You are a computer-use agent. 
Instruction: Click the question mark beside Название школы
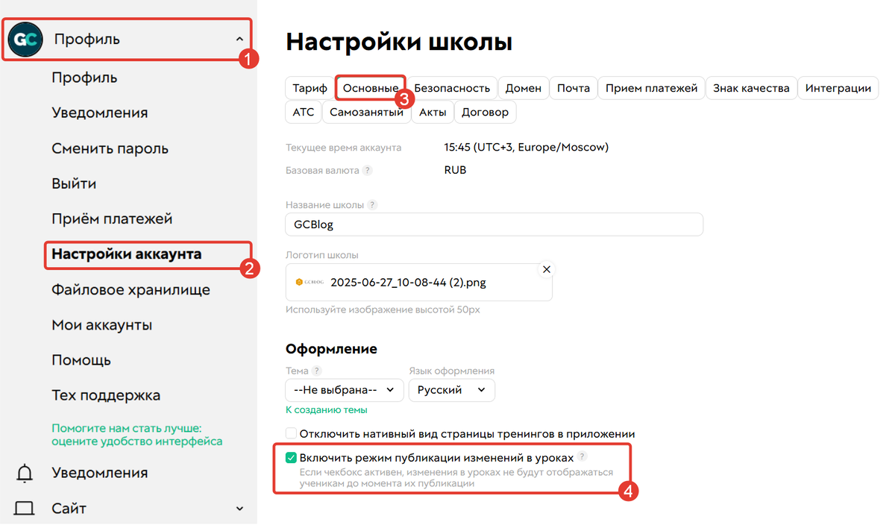(x=372, y=204)
